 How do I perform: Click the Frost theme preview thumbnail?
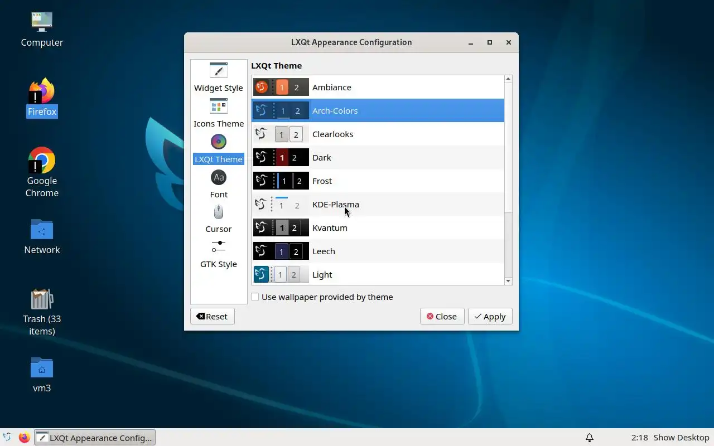pyautogui.click(x=281, y=181)
